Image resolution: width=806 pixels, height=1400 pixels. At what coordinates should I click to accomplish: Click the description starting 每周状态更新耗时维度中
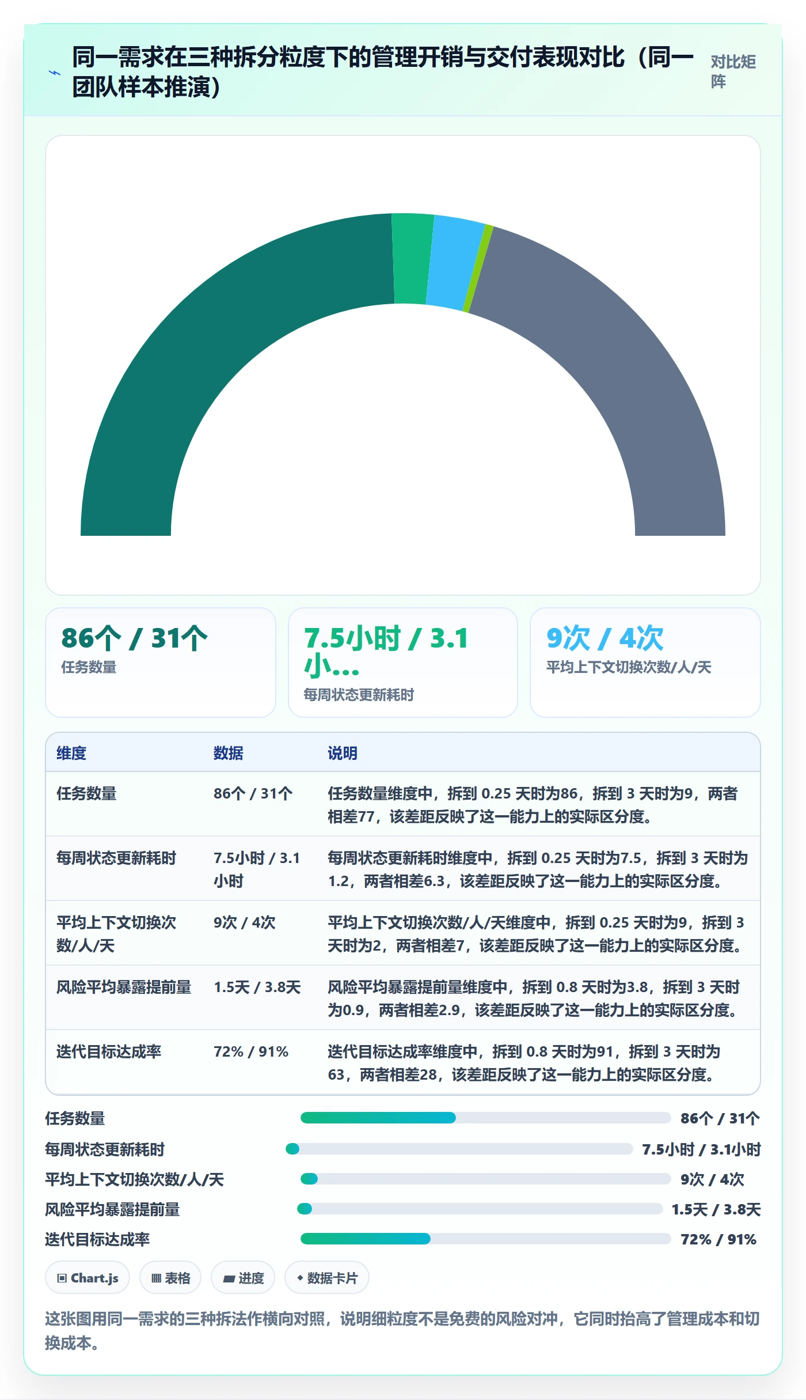pos(538,869)
